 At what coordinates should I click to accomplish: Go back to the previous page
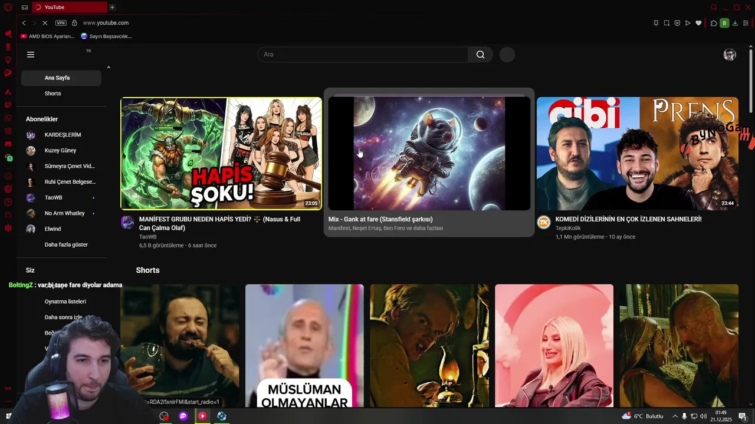pos(24,23)
